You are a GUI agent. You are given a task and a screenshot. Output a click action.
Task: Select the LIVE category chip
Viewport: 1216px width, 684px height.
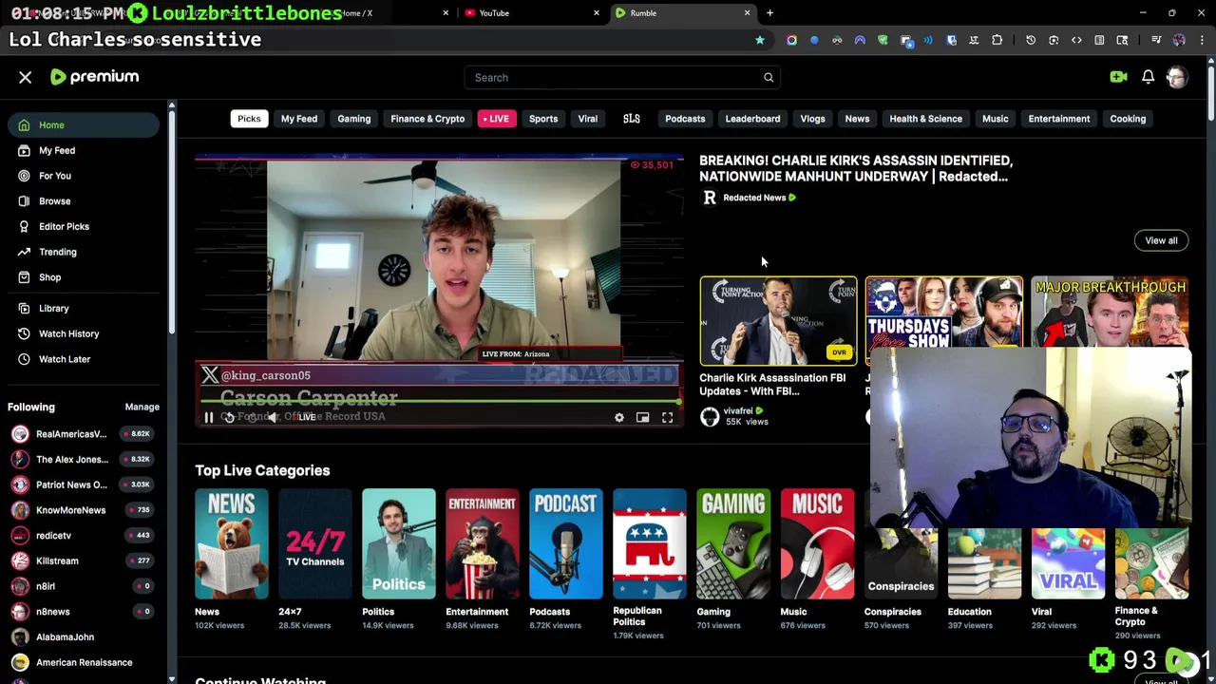point(498,119)
